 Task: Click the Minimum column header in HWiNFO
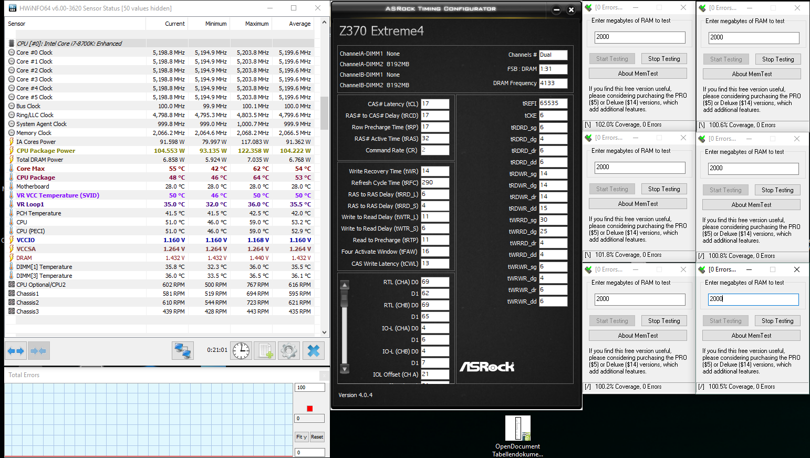(209, 24)
